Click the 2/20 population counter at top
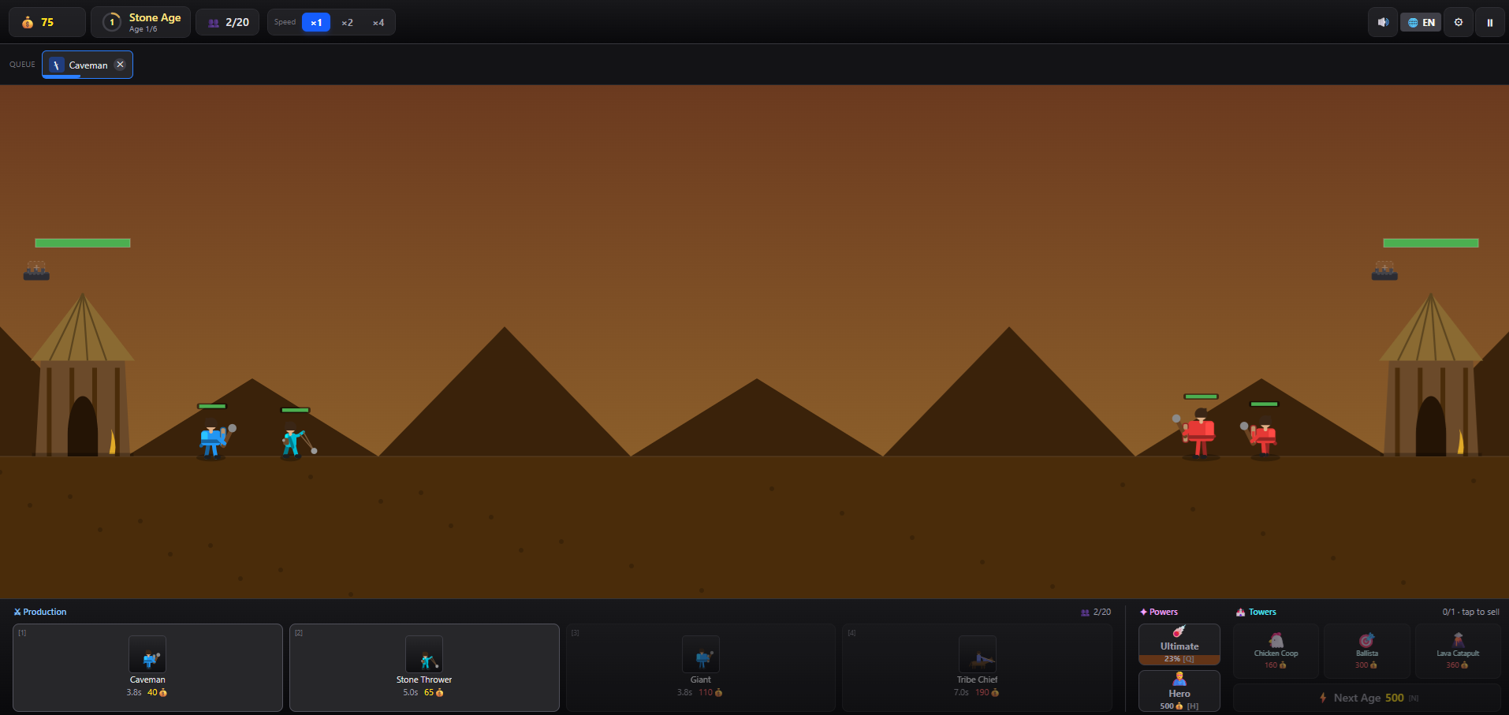 coord(228,22)
